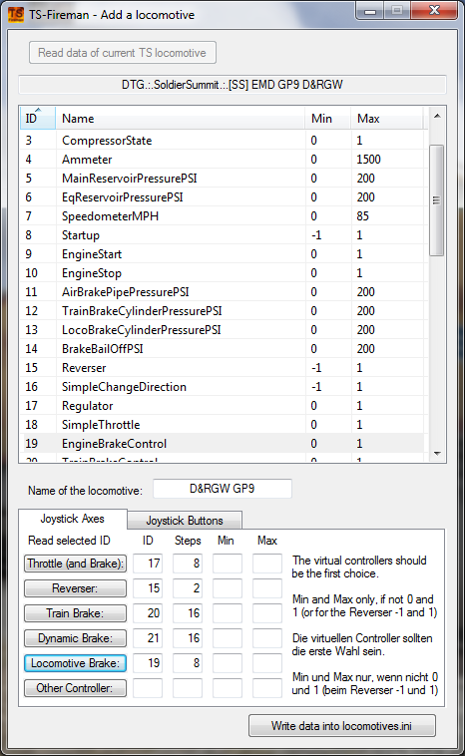Select the EngineStop row
This screenshot has height=756, width=465.
(x=222, y=273)
